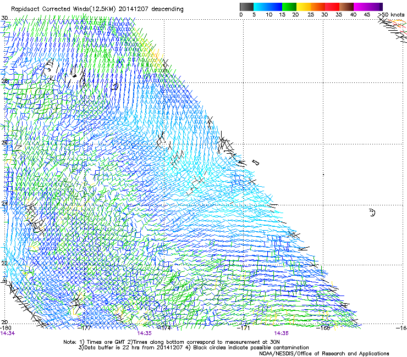Click the latitude axis label '22'
407x357 pixels.
click(x=4, y=263)
